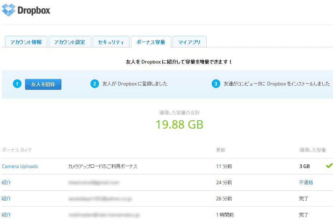333x219 pixels.
Task: Click the 更新 column header
Action: tap(221, 150)
